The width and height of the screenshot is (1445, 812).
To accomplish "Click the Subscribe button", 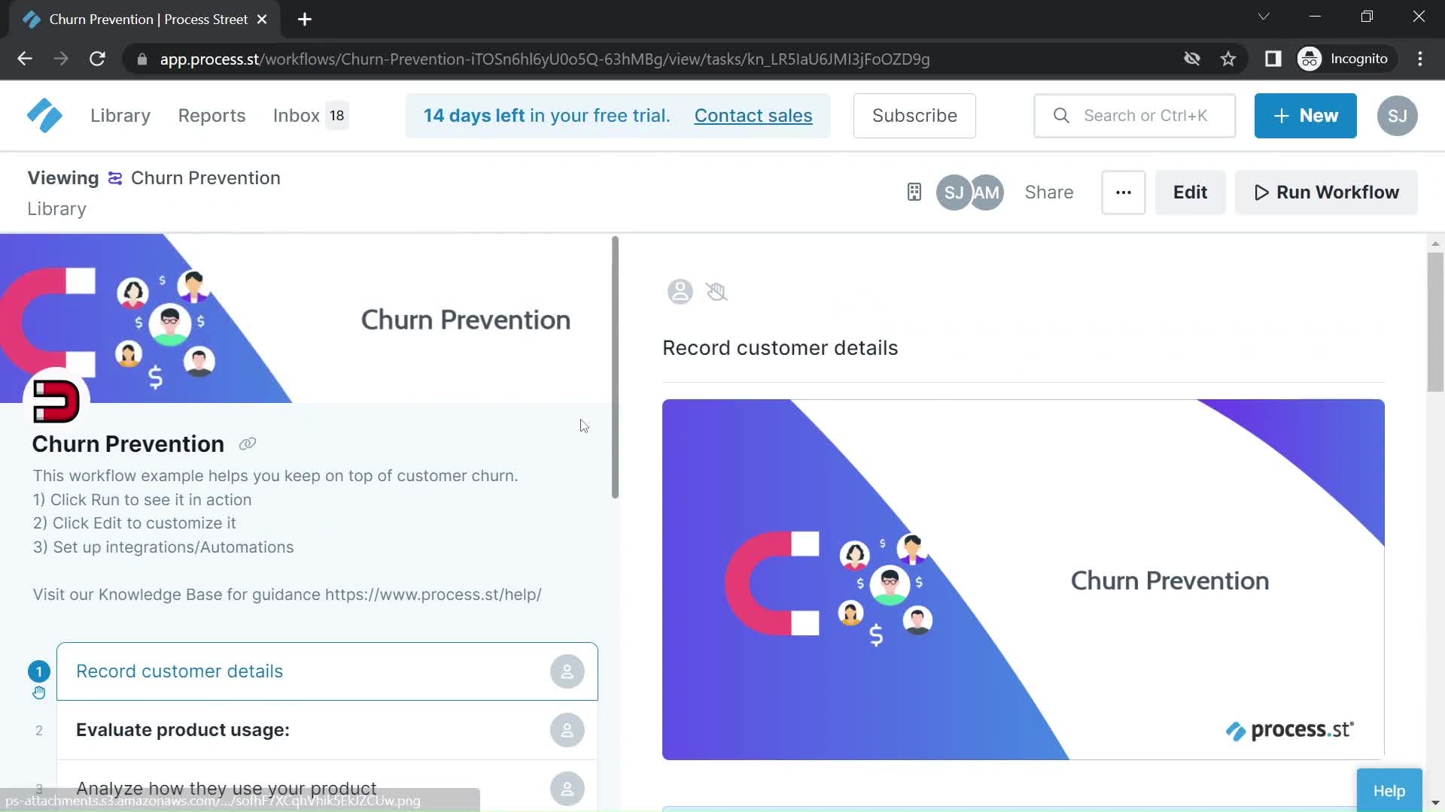I will click(914, 115).
